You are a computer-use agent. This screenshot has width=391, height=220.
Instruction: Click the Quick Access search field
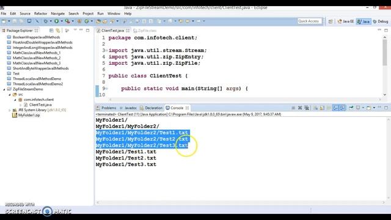click(310, 21)
